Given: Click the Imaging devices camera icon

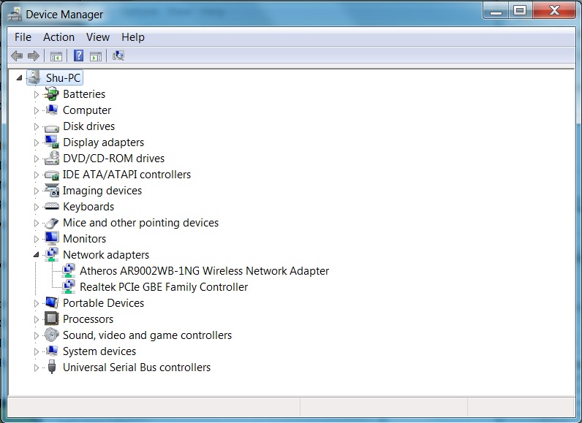Looking at the screenshot, I should 51,190.
